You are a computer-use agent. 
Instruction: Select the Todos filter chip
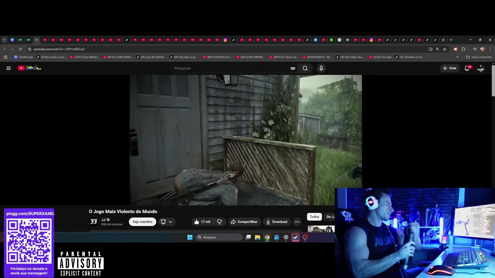click(x=314, y=217)
